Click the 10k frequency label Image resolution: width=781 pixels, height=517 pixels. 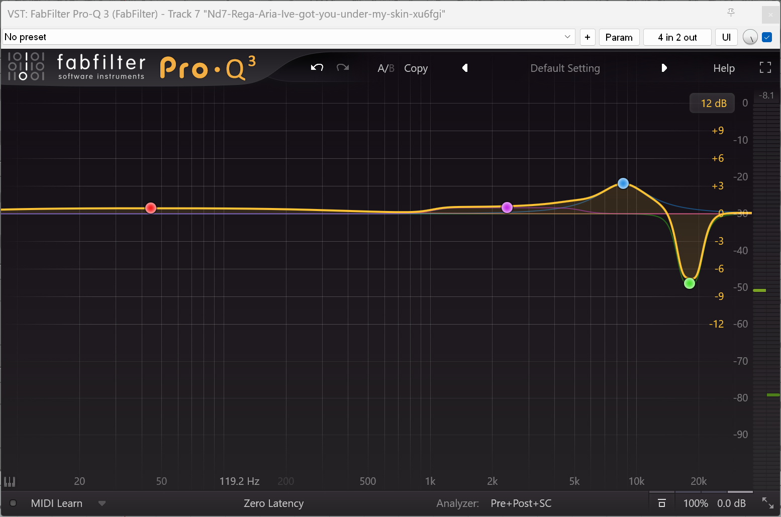tap(636, 481)
